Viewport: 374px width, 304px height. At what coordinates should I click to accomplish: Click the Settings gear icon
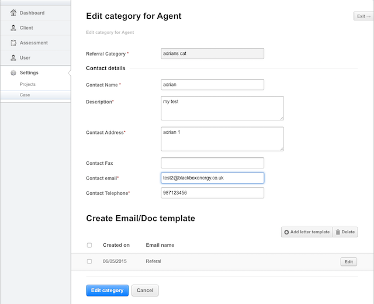pyautogui.click(x=13, y=72)
